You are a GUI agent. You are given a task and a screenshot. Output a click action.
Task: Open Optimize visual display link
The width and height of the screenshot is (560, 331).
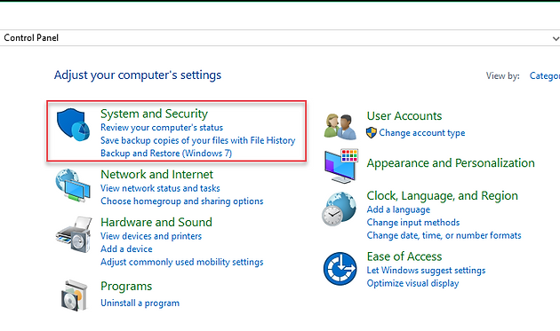click(x=412, y=283)
